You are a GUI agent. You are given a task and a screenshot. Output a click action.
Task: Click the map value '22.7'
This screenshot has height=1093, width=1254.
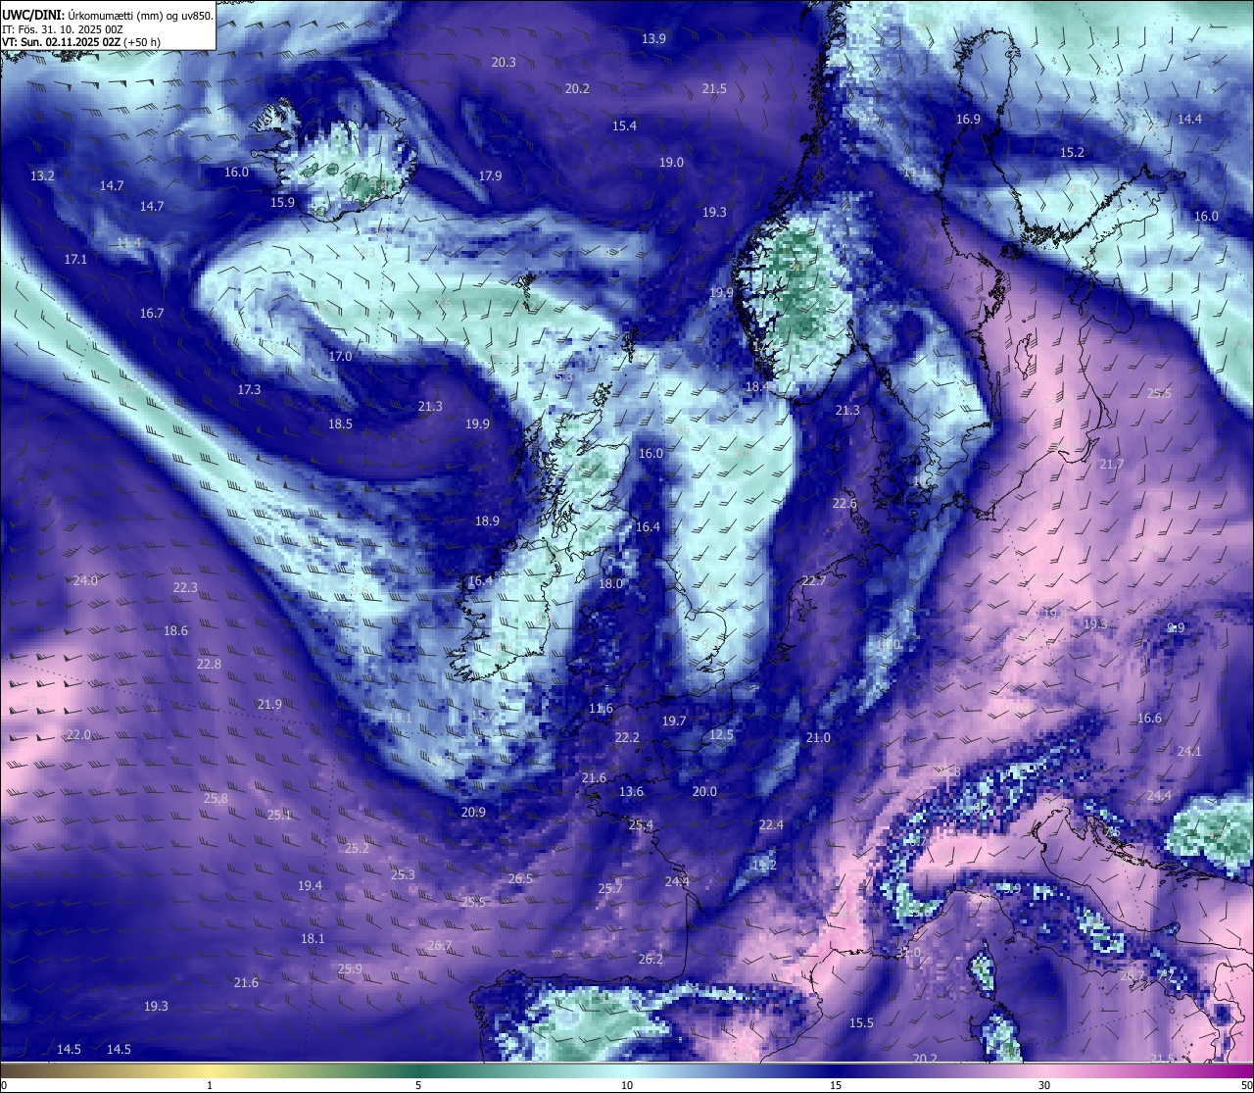(814, 580)
